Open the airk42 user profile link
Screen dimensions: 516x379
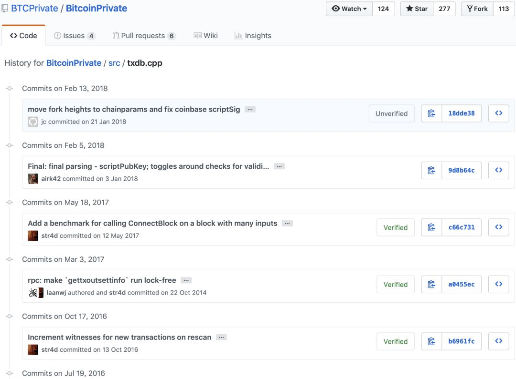[51, 179]
